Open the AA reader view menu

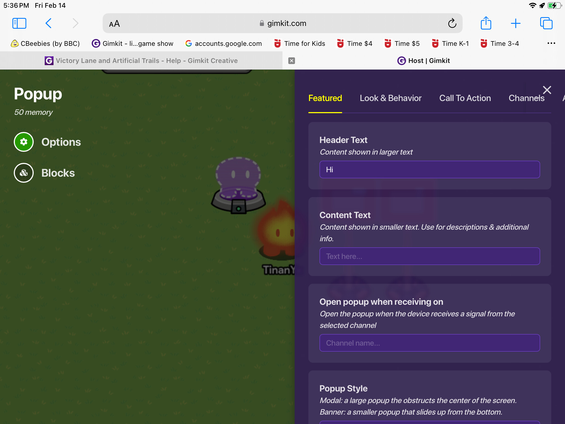(114, 24)
